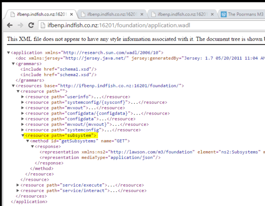265x206 pixels.
Task: Click the page icon in address bar
Action: tap(43, 25)
